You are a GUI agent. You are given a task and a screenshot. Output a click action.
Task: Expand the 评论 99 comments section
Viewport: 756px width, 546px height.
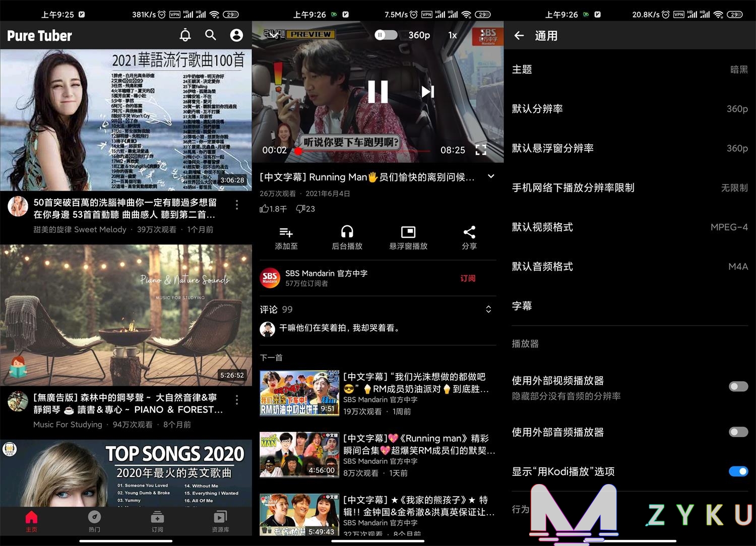click(488, 309)
